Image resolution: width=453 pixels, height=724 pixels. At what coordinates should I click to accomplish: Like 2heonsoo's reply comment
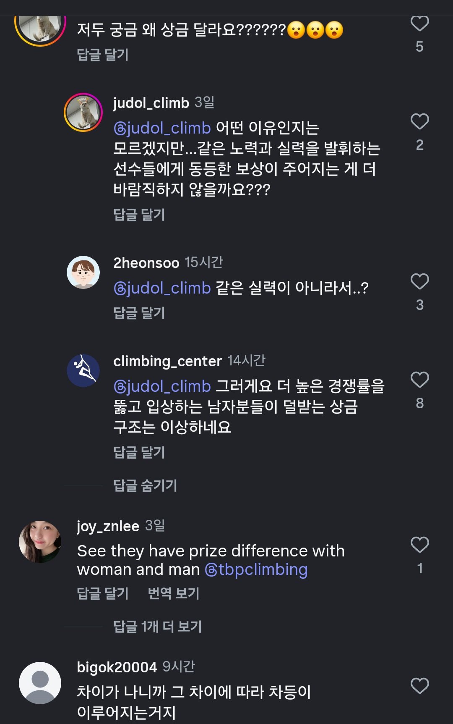[419, 282]
